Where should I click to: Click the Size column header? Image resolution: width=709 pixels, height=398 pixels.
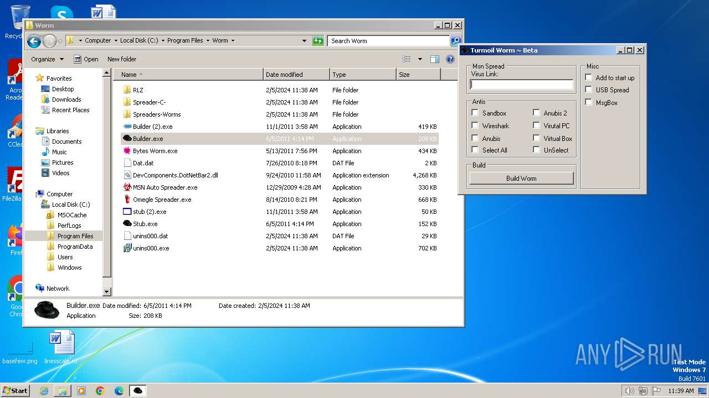pyautogui.click(x=418, y=75)
